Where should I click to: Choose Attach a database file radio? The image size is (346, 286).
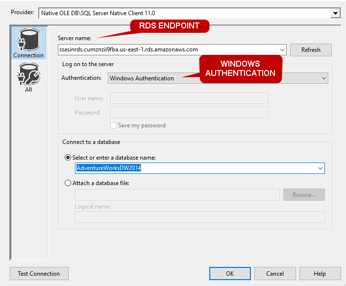68,183
